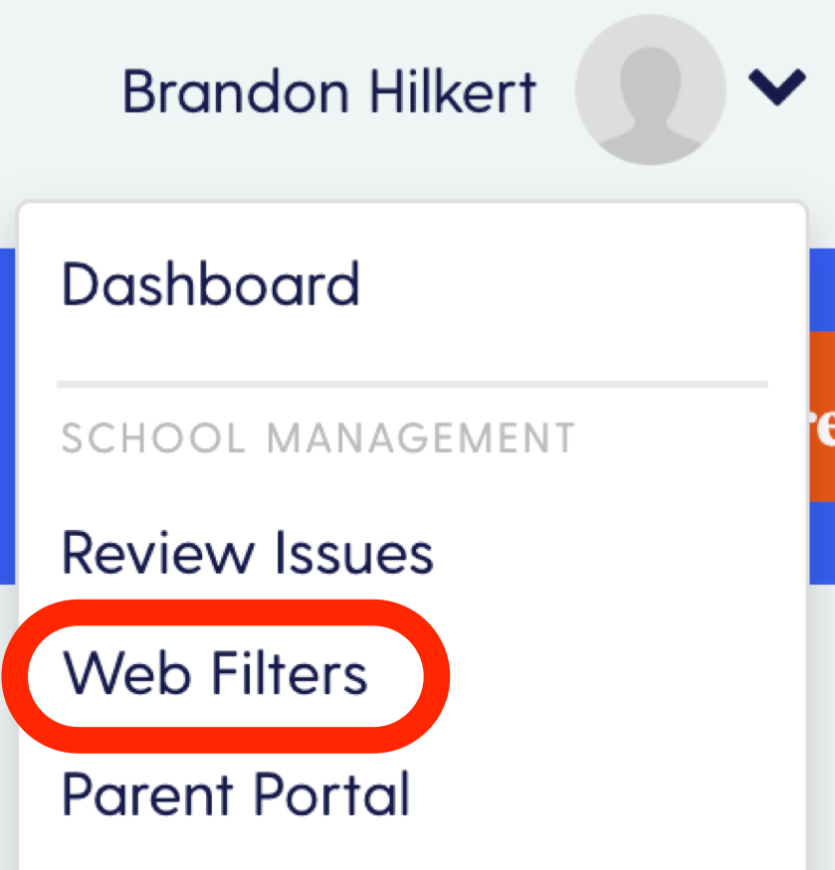Screen dimensions: 835x870
Task: Select Review Issues from the menu
Action: [247, 552]
